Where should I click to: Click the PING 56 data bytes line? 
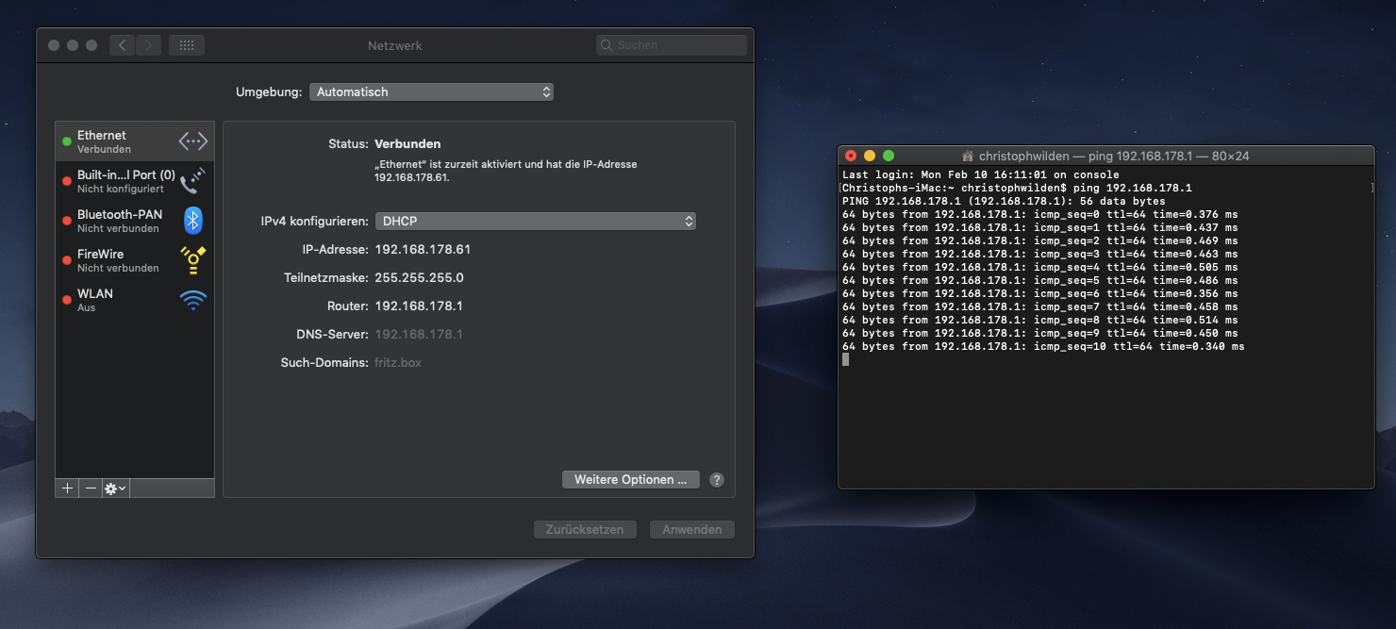1004,201
